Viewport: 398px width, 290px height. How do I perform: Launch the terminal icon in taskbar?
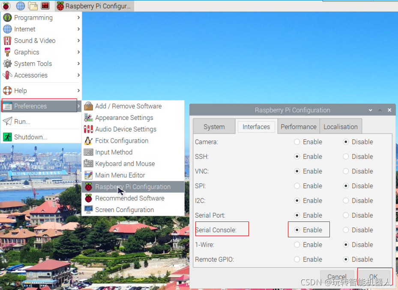45,6
